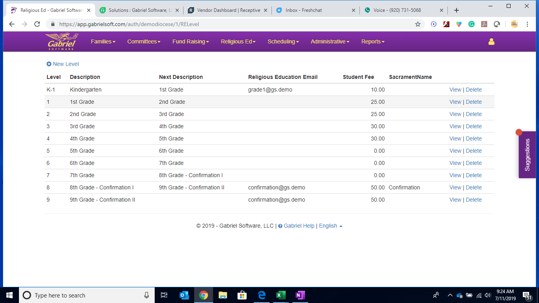The image size is (539, 303).
Task: Open Task View in taskbar
Action: [x=164, y=295]
